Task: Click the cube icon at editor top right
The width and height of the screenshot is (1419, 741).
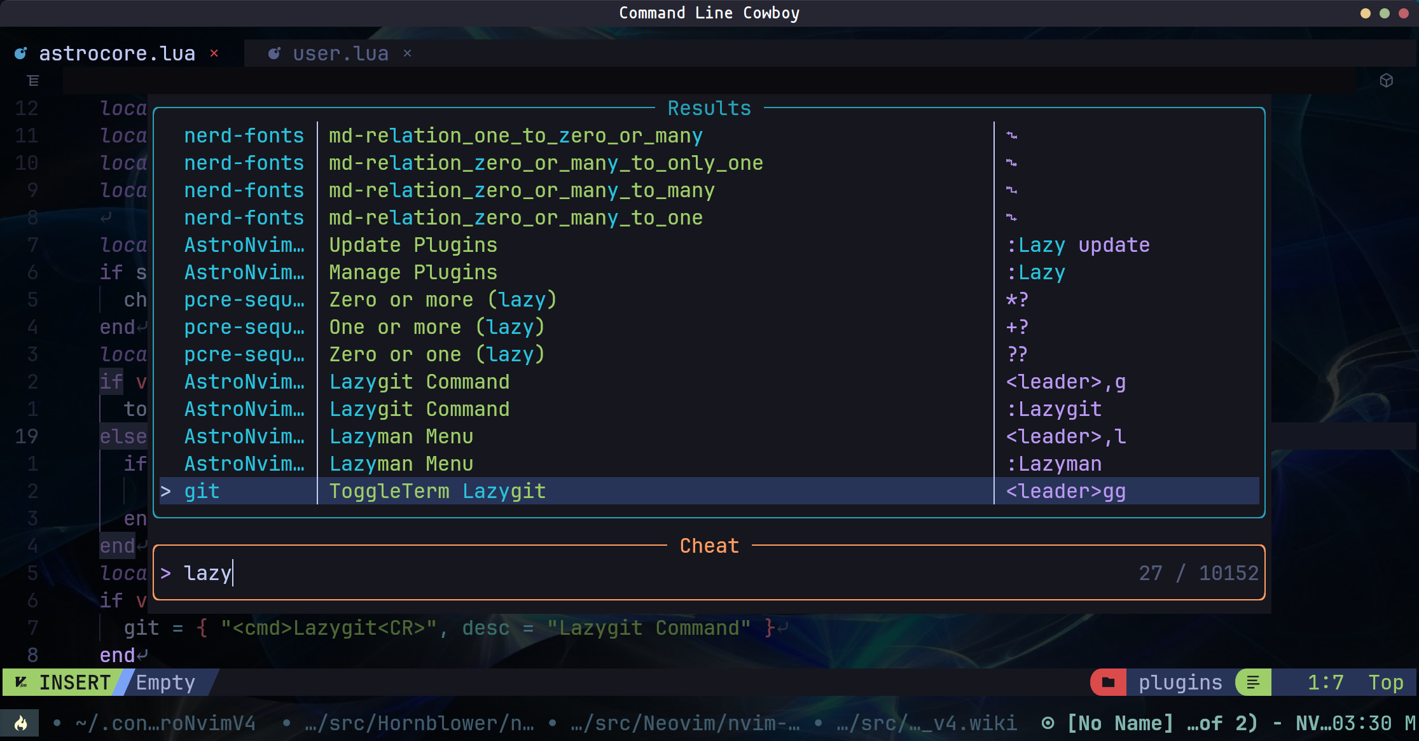Action: pyautogui.click(x=1387, y=81)
